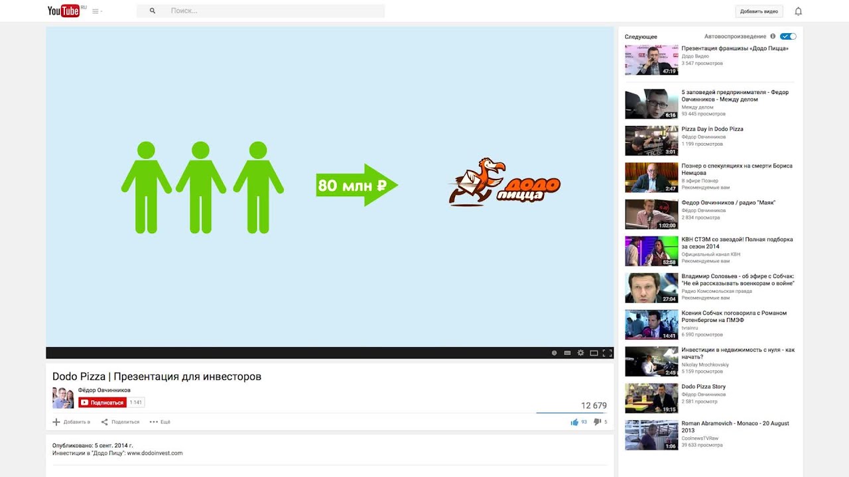849x477 pixels.
Task: Toggle player subtitles icon
Action: click(567, 353)
